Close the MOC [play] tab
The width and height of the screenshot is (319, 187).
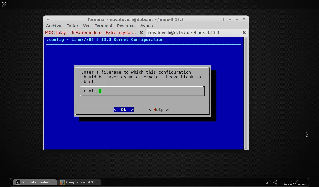[141, 32]
